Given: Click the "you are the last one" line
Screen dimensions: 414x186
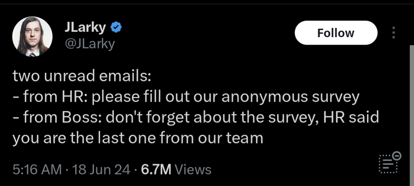Looking at the screenshot, I should pos(138,138).
